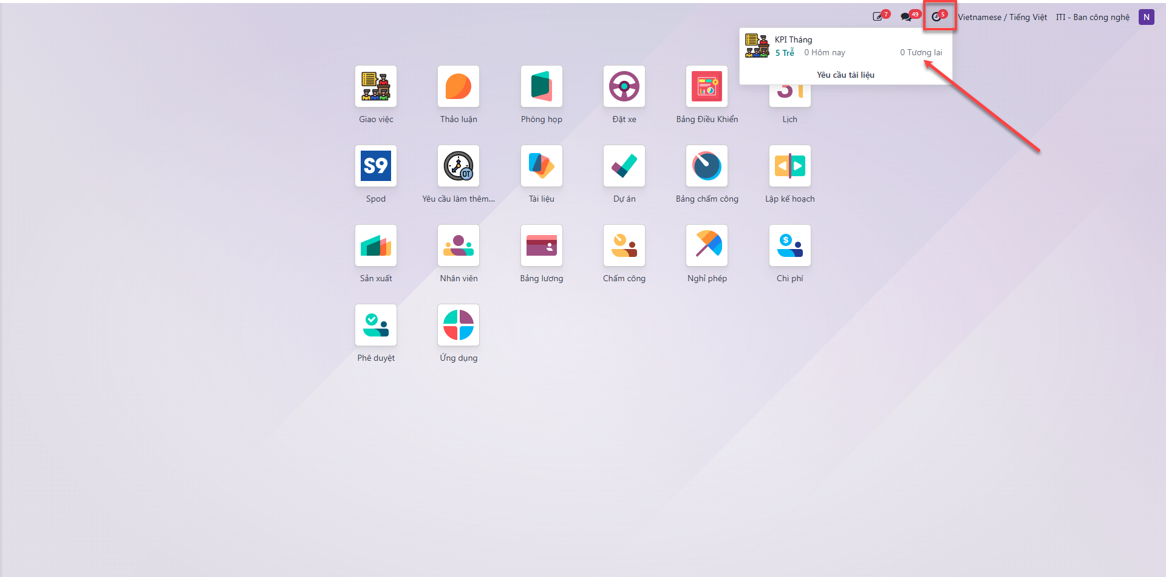Click Yêu cầu tài liệu button

[x=845, y=75]
